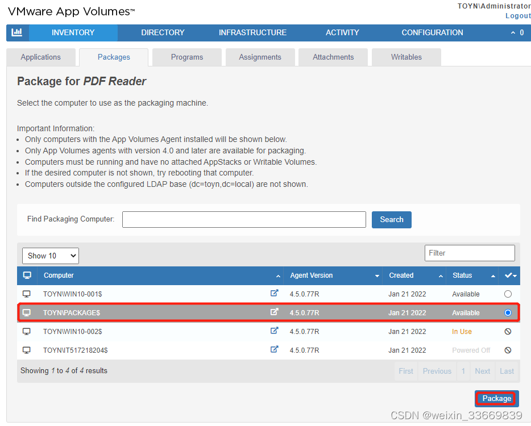Click Jan 21 2022 date in IT517218204$ row
This screenshot has height=426, width=531.
pos(407,350)
